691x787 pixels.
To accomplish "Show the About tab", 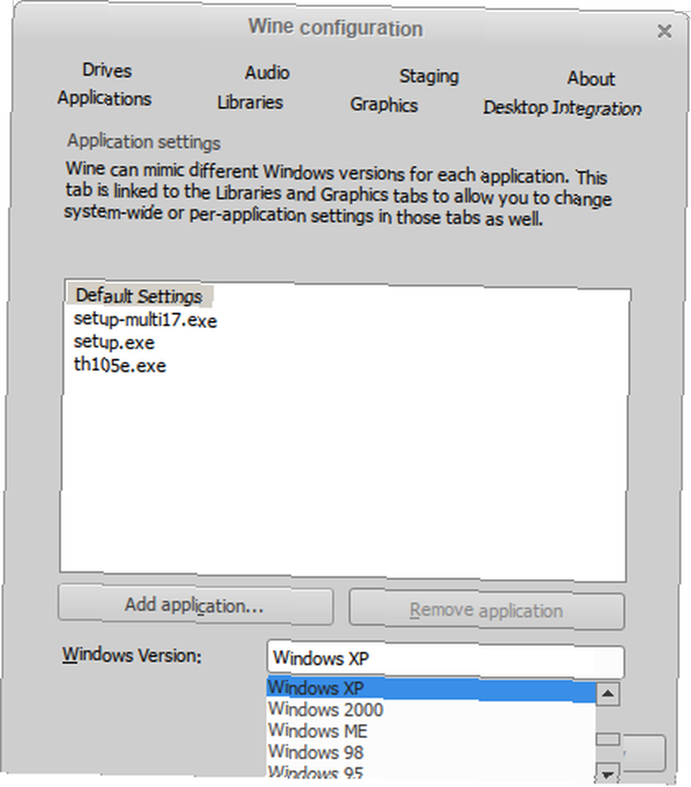I will pyautogui.click(x=590, y=79).
